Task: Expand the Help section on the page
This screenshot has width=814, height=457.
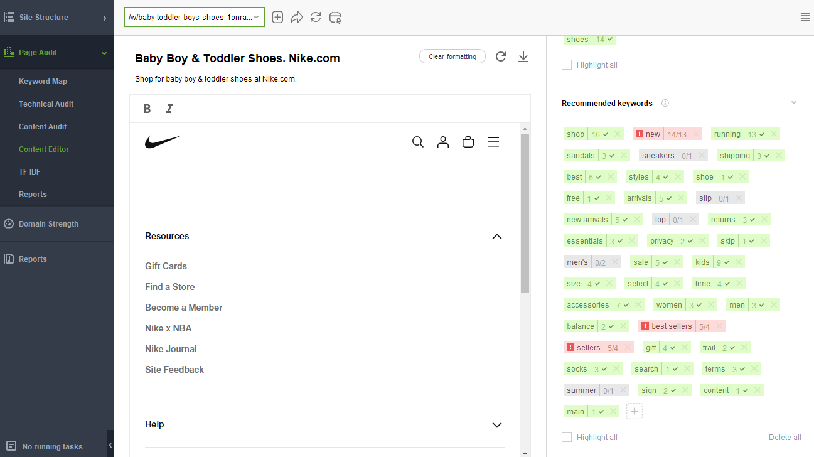Action: (x=497, y=425)
